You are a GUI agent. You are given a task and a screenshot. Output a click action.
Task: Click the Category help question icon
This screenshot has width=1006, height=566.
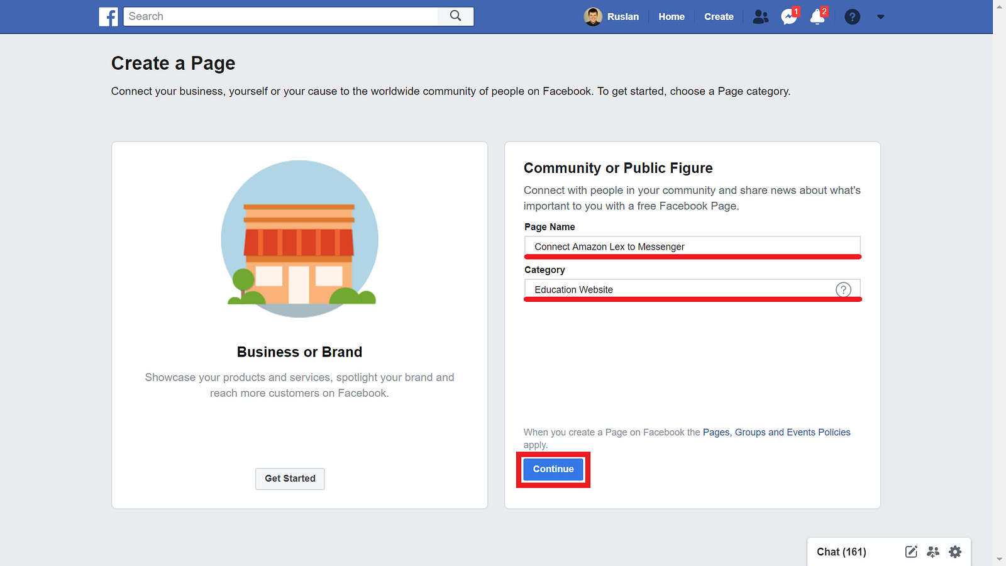843,289
